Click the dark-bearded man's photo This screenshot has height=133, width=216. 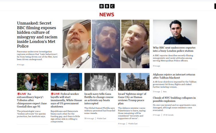point(106,44)
